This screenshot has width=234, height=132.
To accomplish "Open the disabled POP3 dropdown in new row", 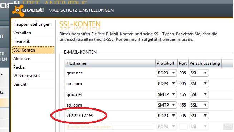I will click(167, 127).
